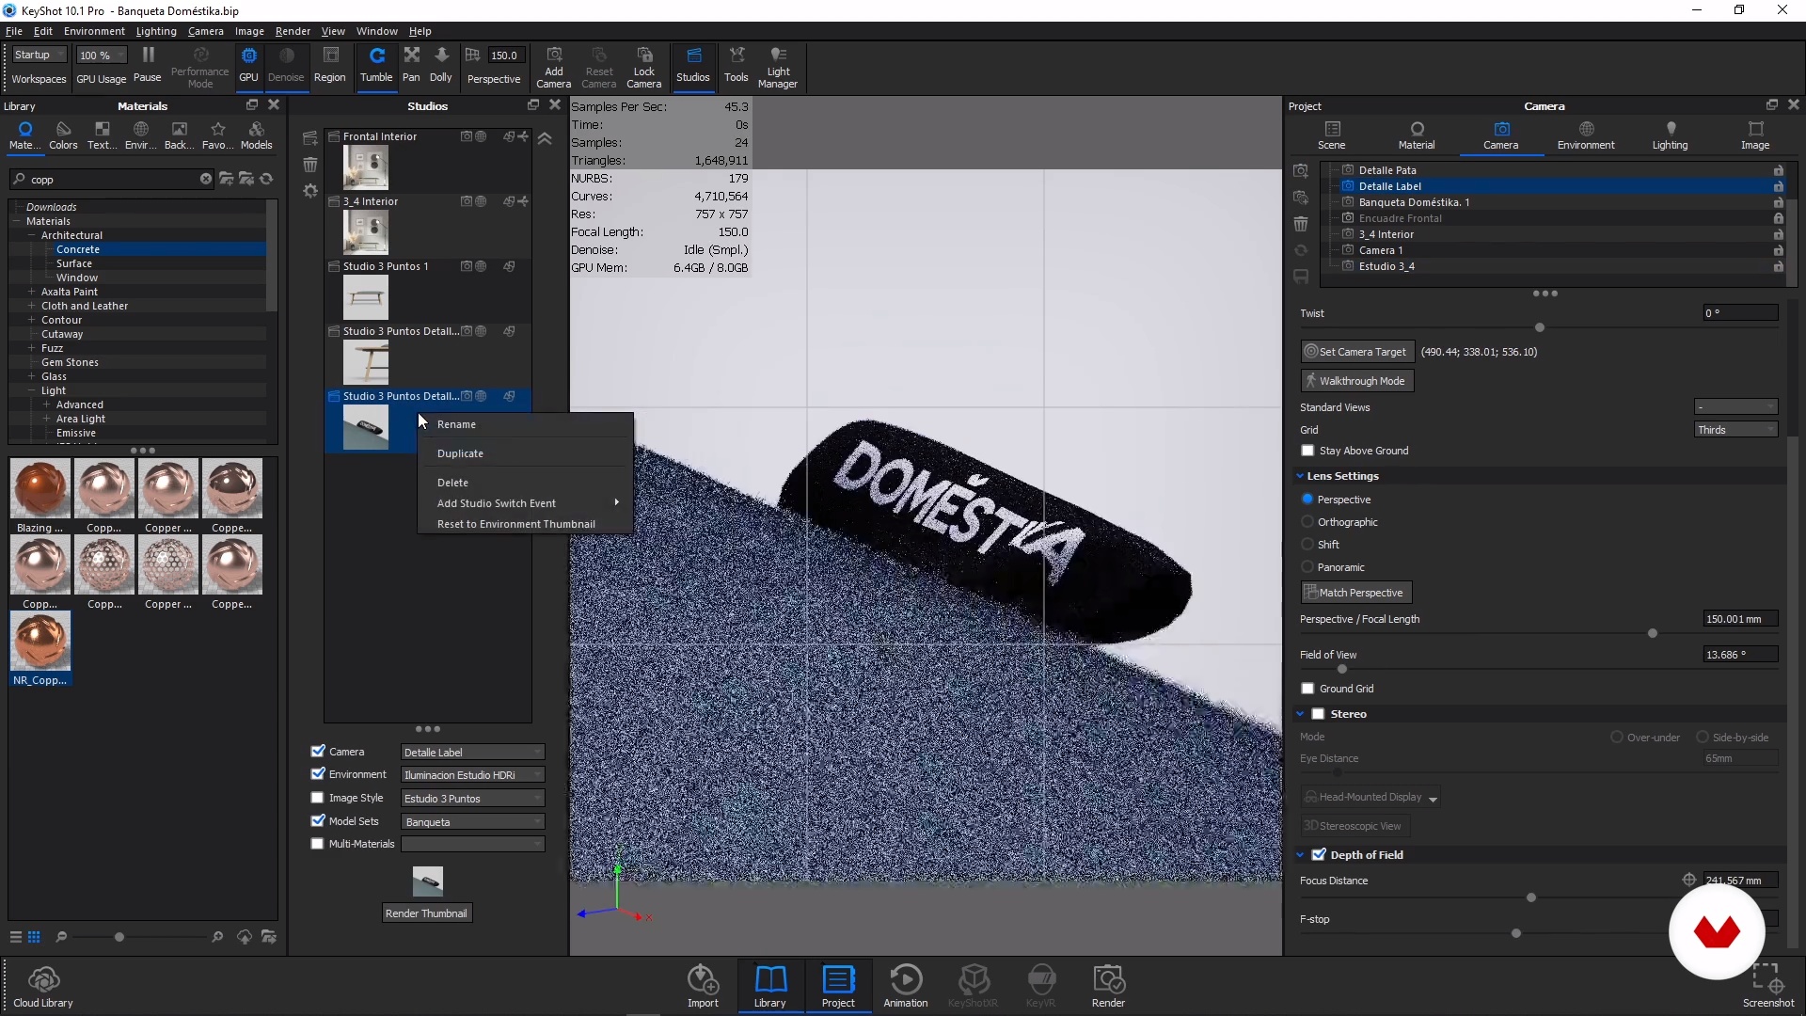Screen dimensions: 1806x1016
Task: Collapse the Lens Settings section
Action: pos(1300,476)
